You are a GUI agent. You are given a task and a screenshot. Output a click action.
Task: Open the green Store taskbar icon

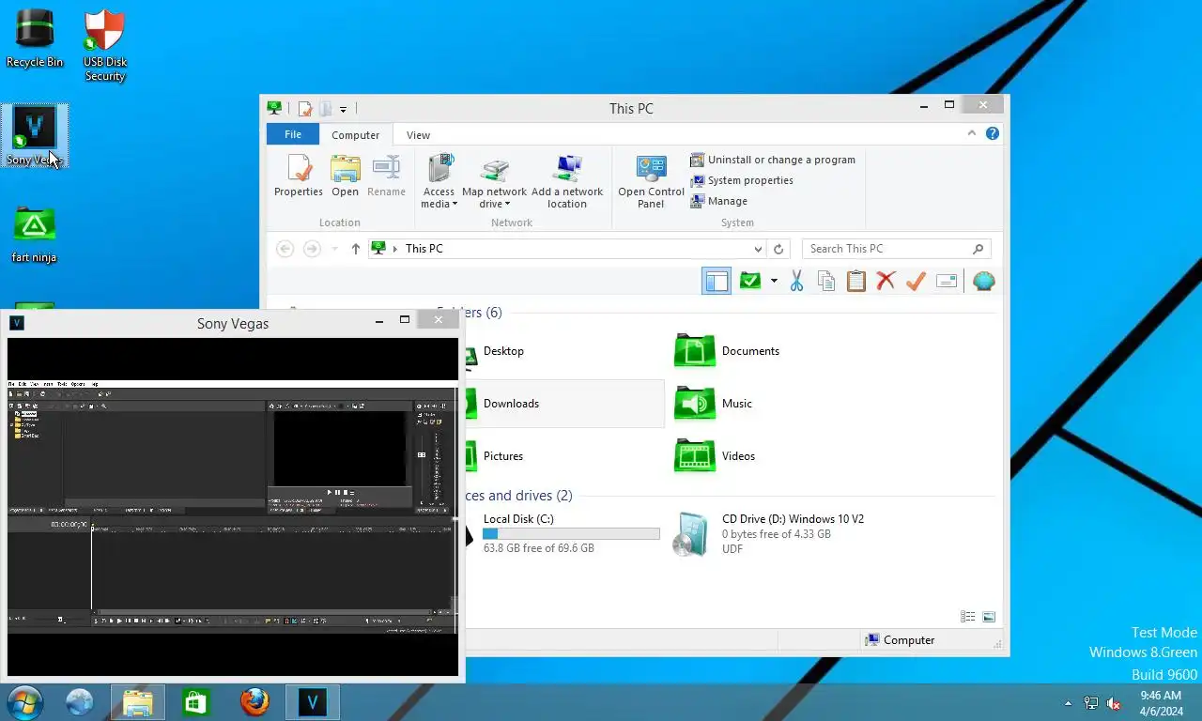[196, 702]
